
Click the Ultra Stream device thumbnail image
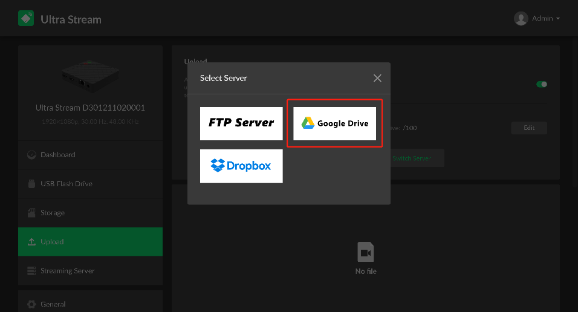point(90,76)
